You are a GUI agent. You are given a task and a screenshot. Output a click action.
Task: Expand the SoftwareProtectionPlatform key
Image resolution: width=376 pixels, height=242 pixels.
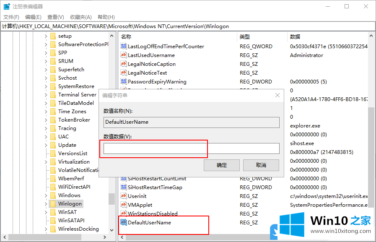46,44
